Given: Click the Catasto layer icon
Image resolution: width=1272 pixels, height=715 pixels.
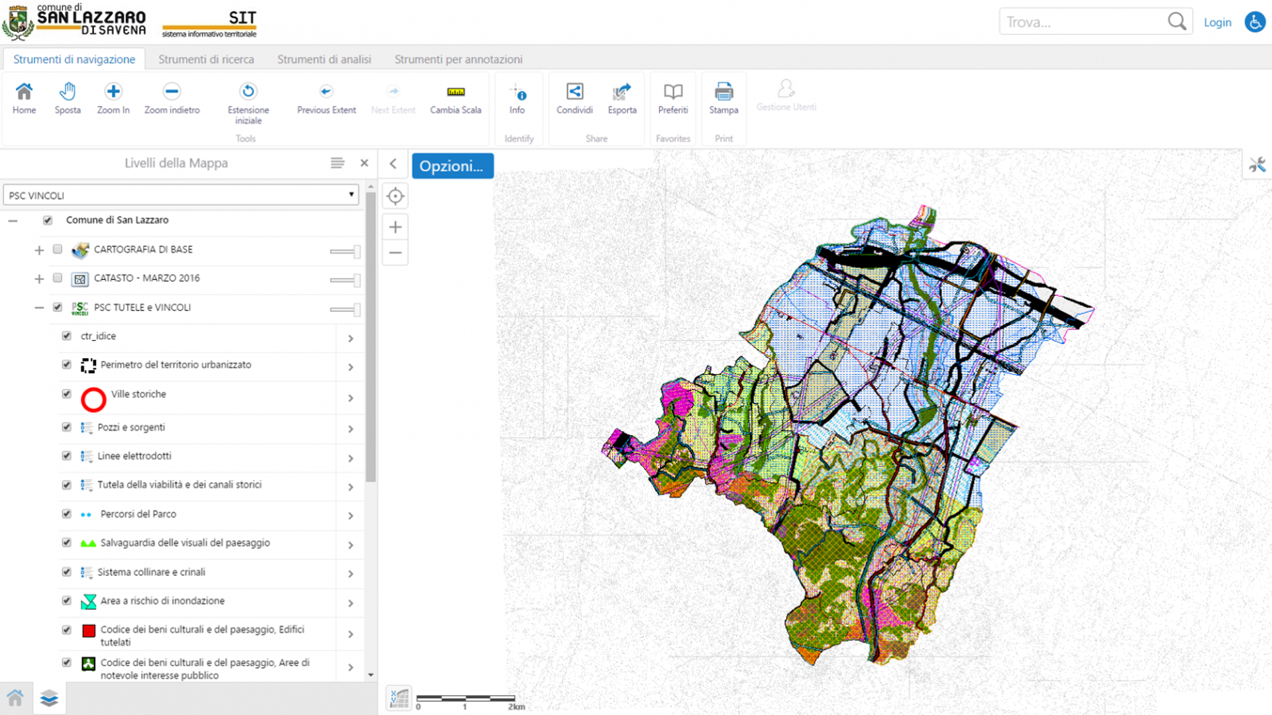Looking at the screenshot, I should coord(79,279).
